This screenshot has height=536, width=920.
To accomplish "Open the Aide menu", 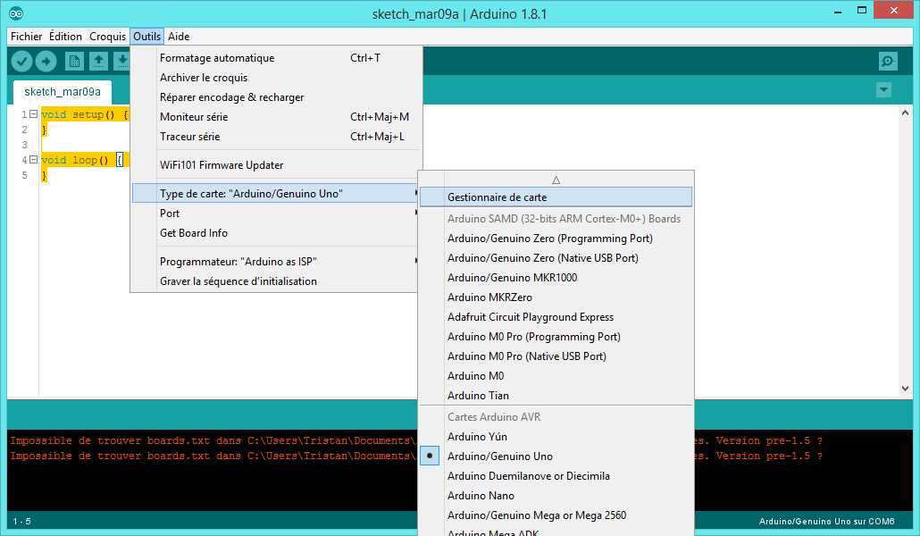I will [179, 37].
